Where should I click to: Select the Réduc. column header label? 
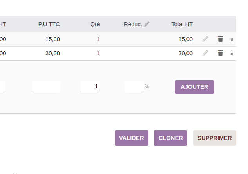click(133, 24)
